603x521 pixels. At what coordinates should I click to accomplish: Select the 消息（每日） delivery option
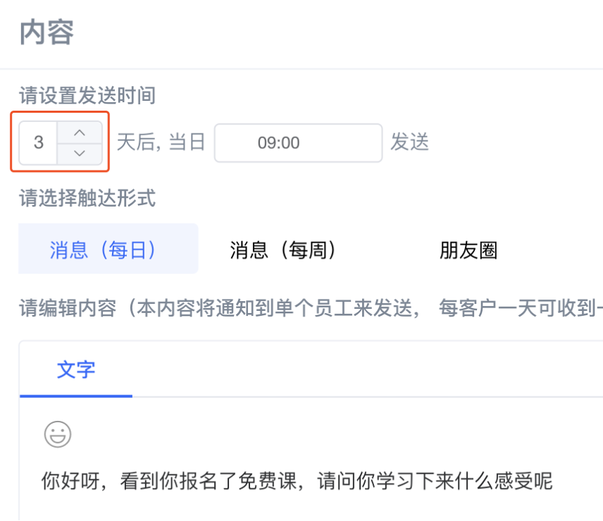tap(108, 249)
